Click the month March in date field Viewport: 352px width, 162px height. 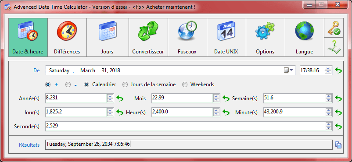88,70
